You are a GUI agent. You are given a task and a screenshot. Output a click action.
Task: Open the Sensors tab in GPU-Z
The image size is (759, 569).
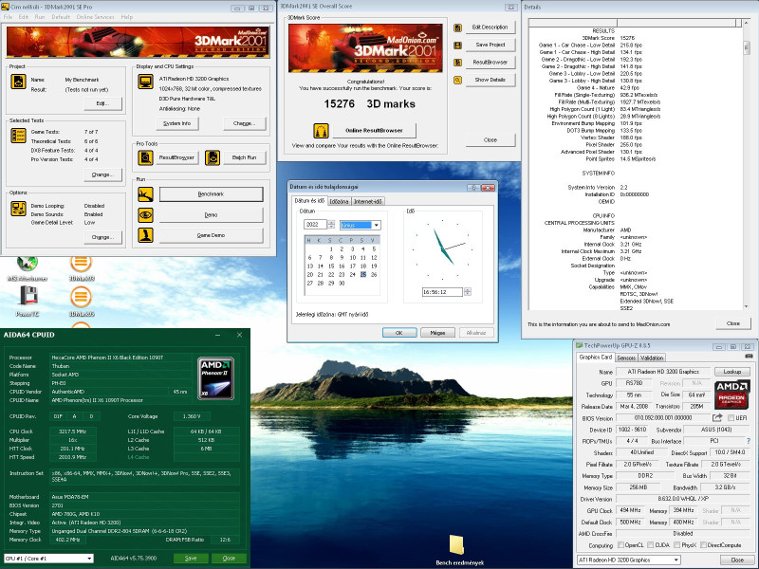pos(626,358)
